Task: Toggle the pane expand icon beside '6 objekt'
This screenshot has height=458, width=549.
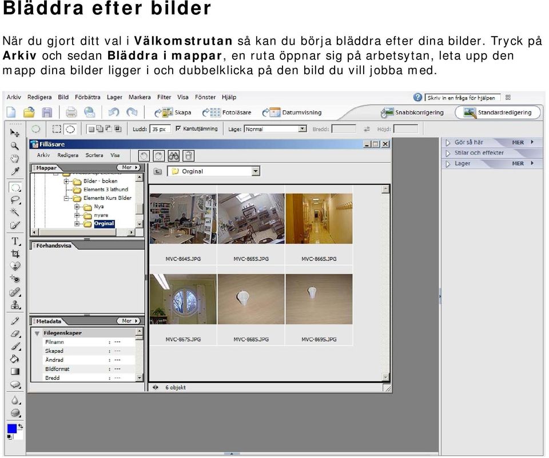Action: [x=156, y=387]
